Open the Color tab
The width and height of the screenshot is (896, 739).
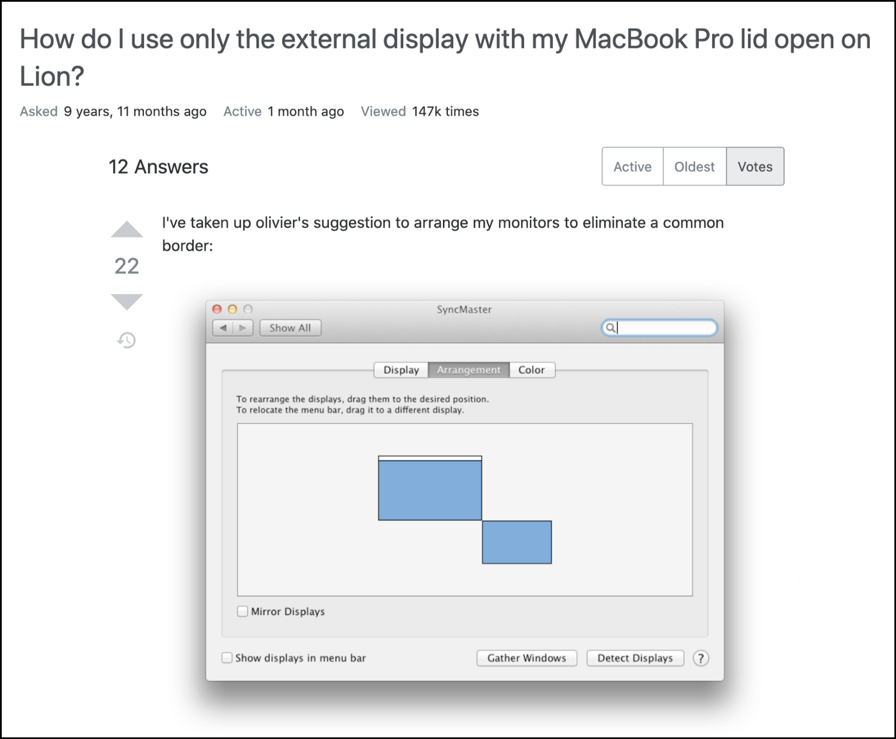(531, 370)
